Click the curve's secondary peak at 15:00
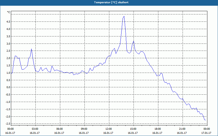The height and width of the screenshot is (136, 218). pyautogui.click(x=134, y=41)
